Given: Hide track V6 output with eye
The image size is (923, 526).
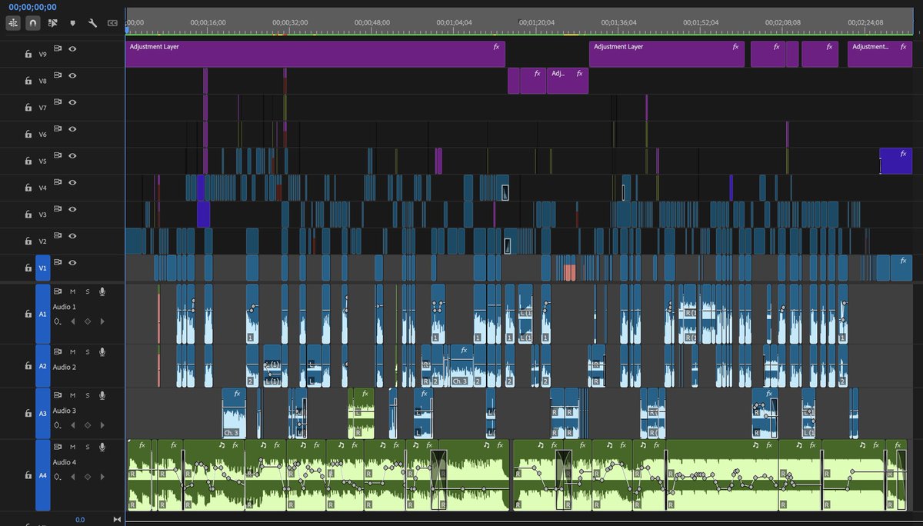Looking at the screenshot, I should 72,128.
